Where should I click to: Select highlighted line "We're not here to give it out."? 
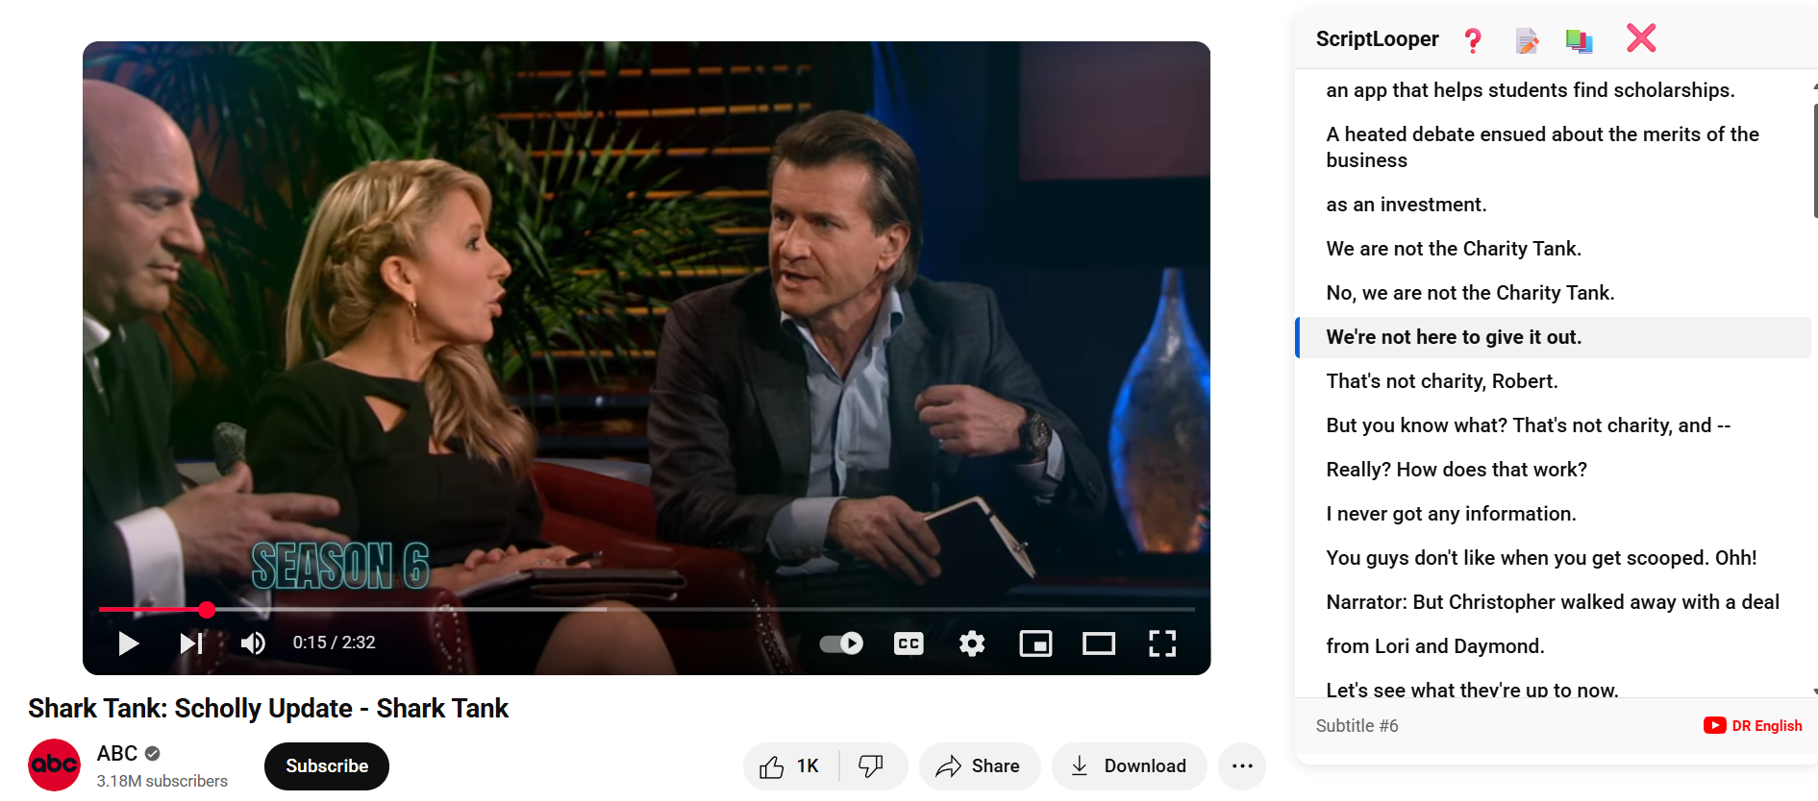pos(1553,337)
